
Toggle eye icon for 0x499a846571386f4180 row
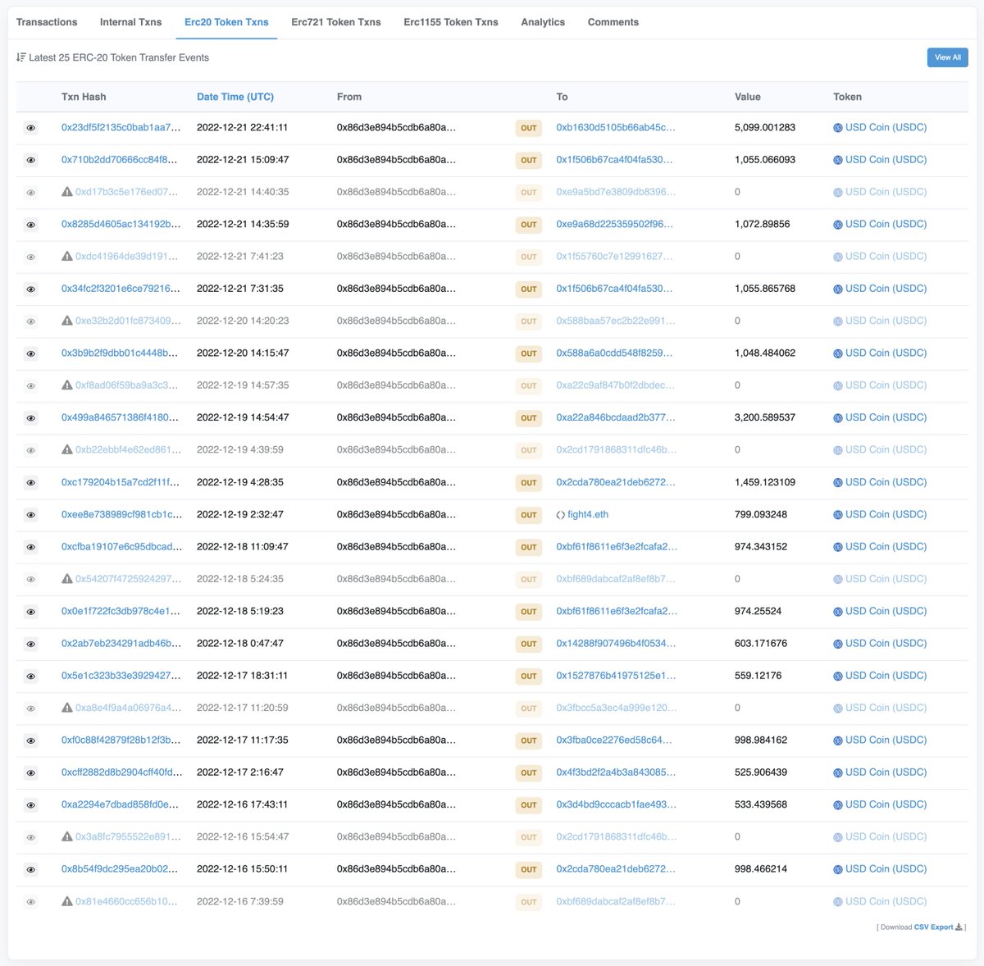point(30,418)
